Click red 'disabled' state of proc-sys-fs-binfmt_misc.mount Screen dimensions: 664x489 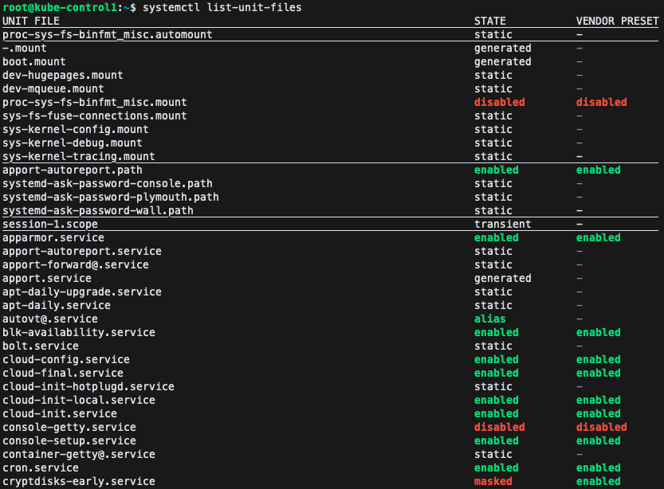click(x=500, y=103)
